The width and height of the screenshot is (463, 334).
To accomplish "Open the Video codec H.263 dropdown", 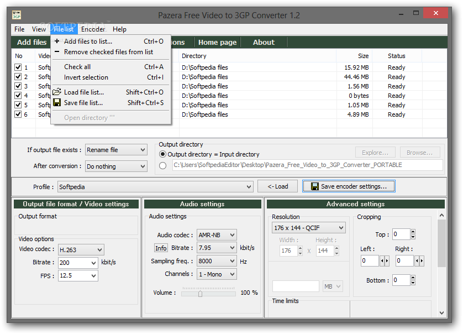I will click(81, 250).
